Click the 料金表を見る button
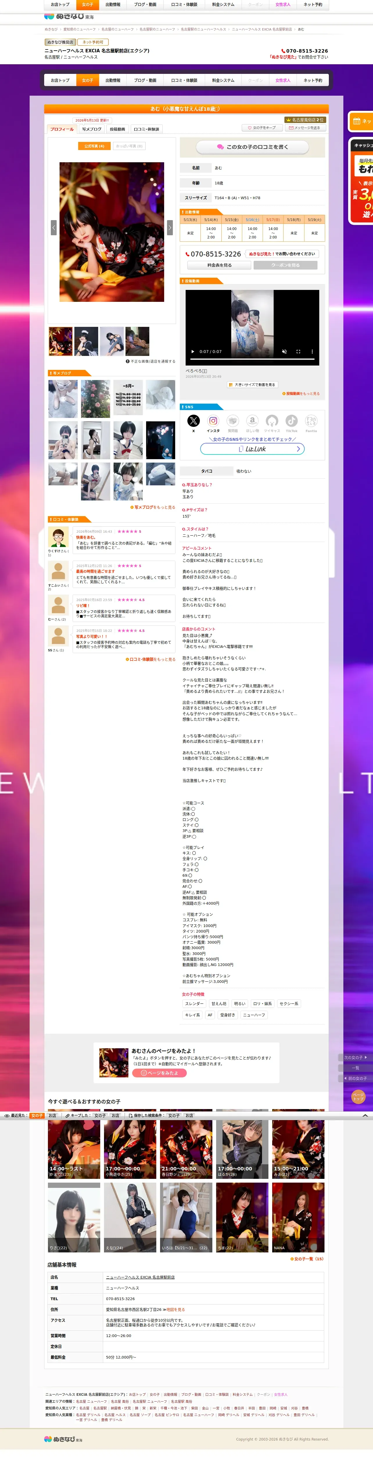373x1458 pixels. (219, 265)
